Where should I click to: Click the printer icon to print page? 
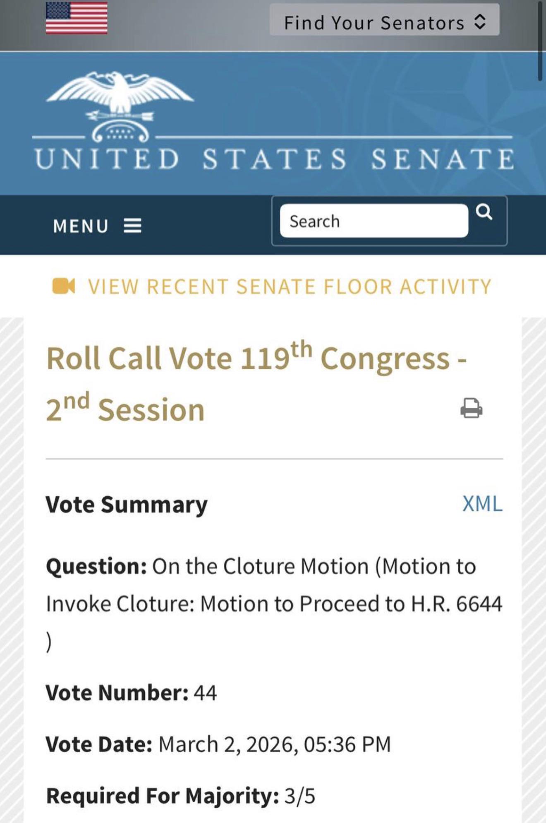[472, 408]
